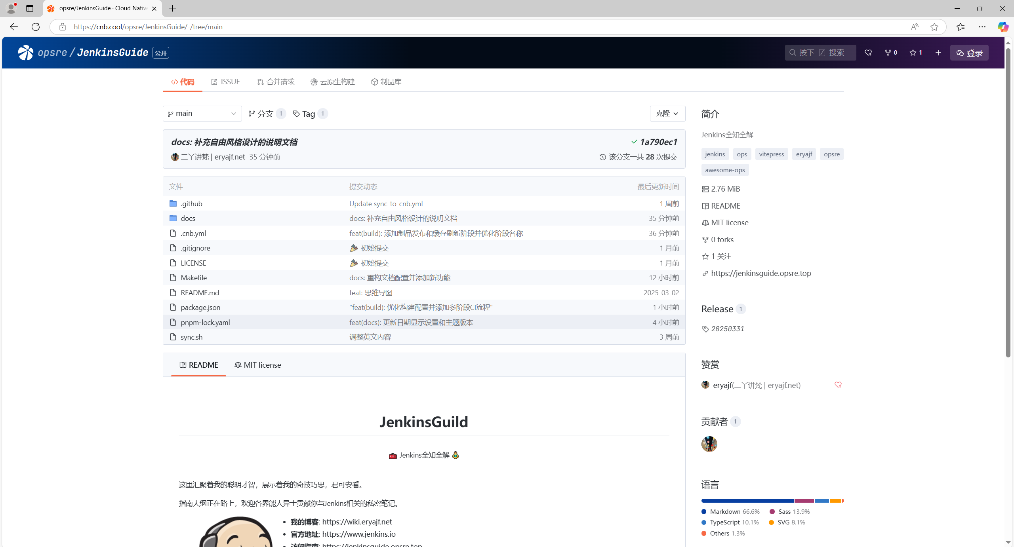
Task: Open the JenkinsGuide repo name link
Action: [x=112, y=52]
